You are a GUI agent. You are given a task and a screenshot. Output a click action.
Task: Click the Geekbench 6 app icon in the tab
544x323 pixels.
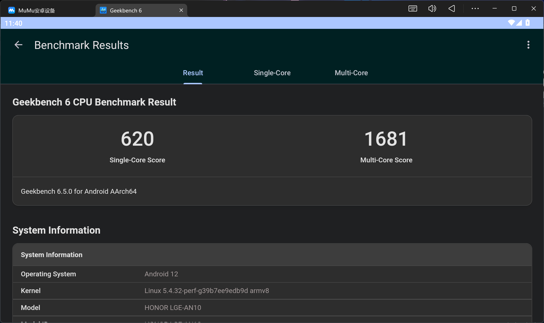point(103,10)
